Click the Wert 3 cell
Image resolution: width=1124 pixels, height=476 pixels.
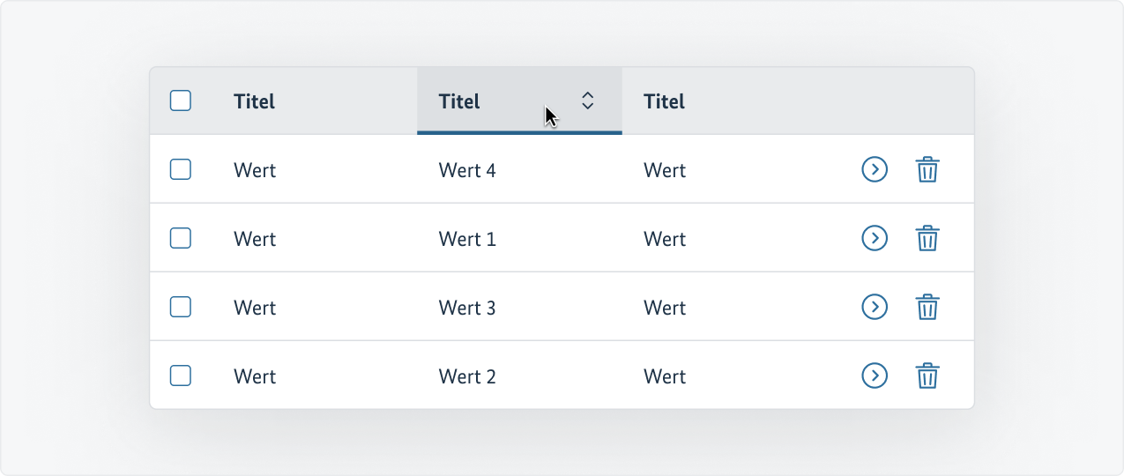pos(467,308)
